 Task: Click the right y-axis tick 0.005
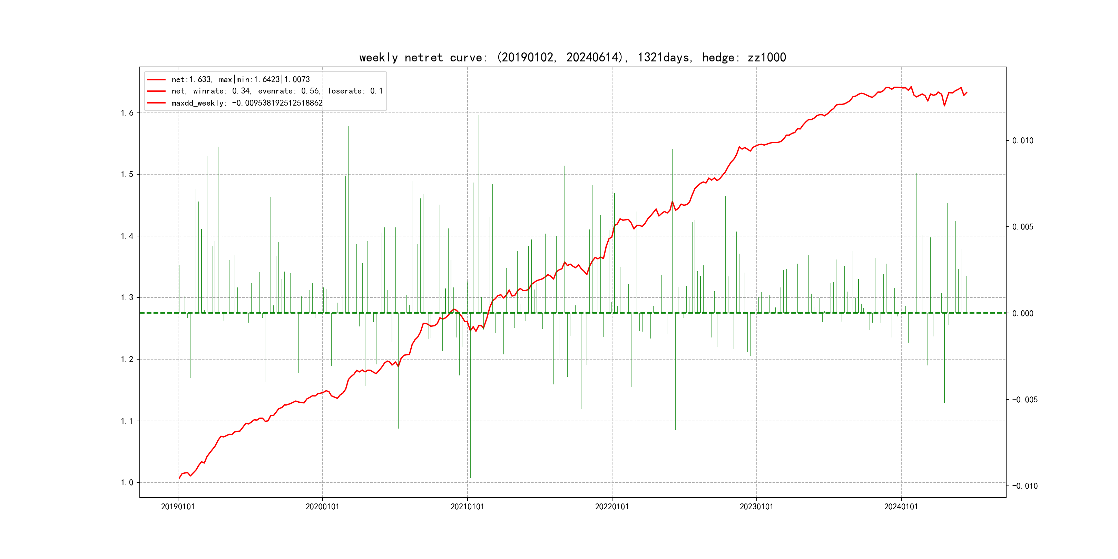1022,227
